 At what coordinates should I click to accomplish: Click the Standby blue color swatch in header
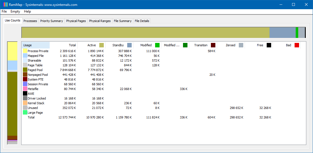click(129, 45)
